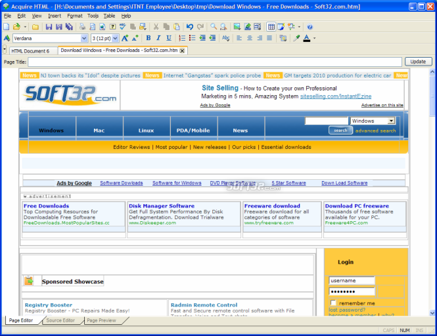This screenshot has height=336, width=437.
Task: Open the font color dropdown arrow
Action: pos(314,38)
